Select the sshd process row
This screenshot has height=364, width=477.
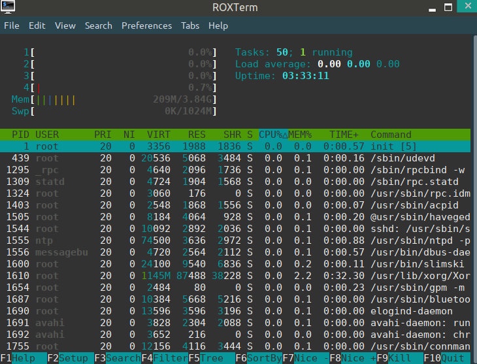tap(238, 229)
